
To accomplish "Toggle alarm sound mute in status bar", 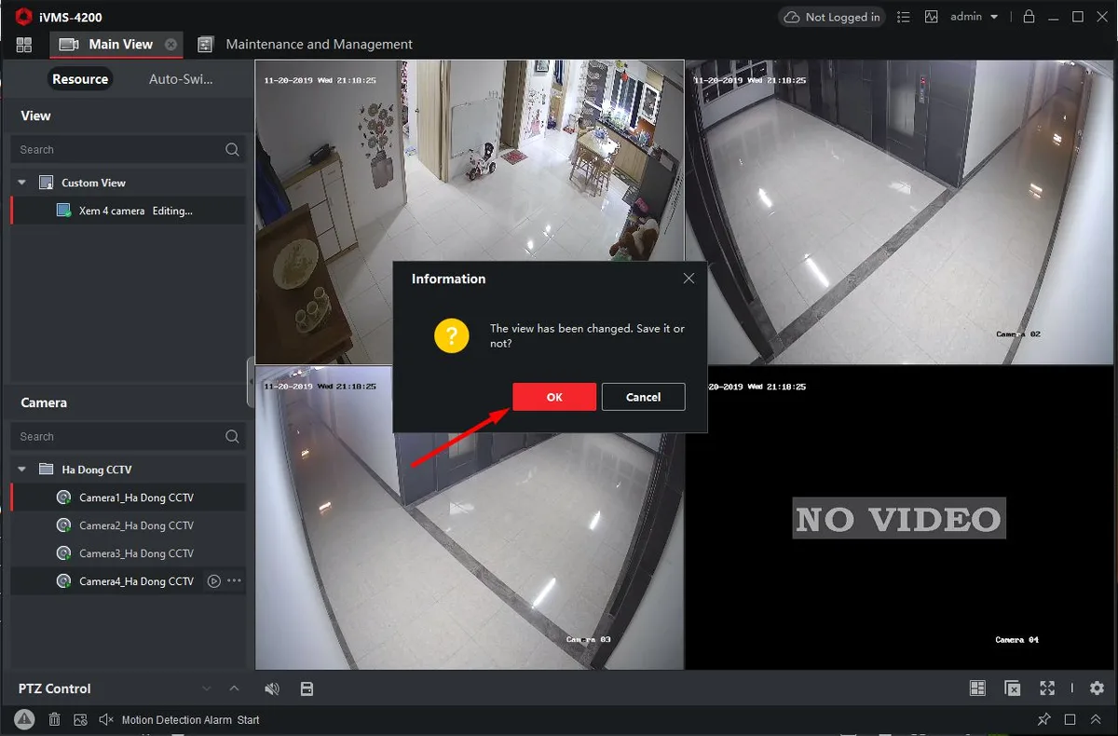I will 105,719.
